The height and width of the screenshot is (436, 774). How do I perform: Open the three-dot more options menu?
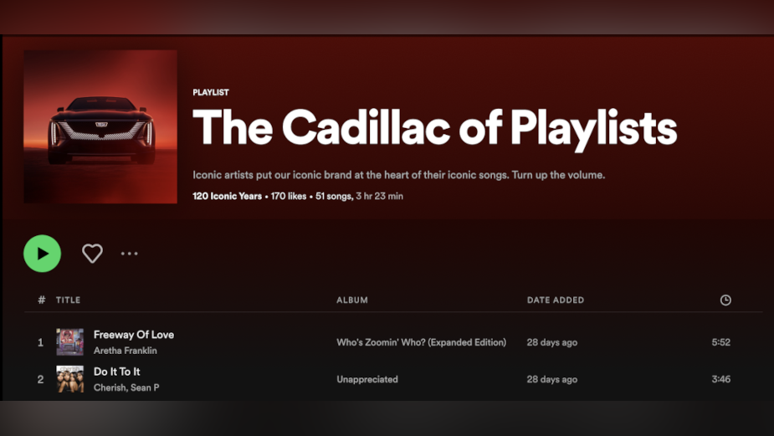pyautogui.click(x=129, y=254)
